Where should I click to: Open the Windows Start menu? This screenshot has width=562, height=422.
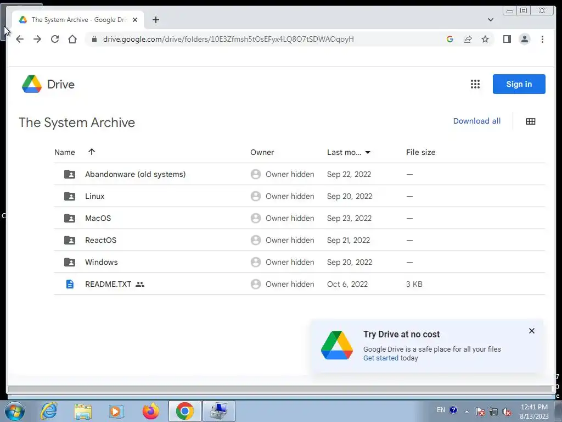14,411
